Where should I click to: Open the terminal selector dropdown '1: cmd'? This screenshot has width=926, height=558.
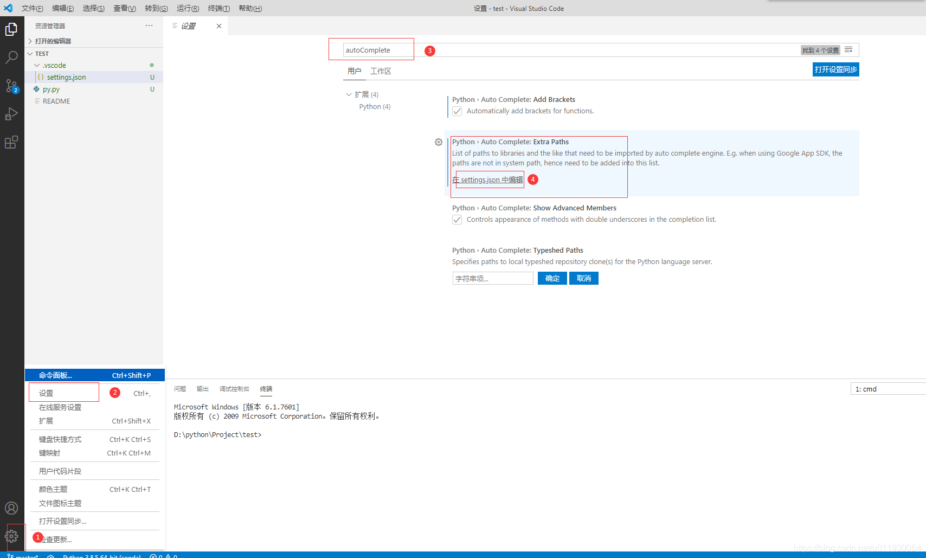tap(888, 389)
